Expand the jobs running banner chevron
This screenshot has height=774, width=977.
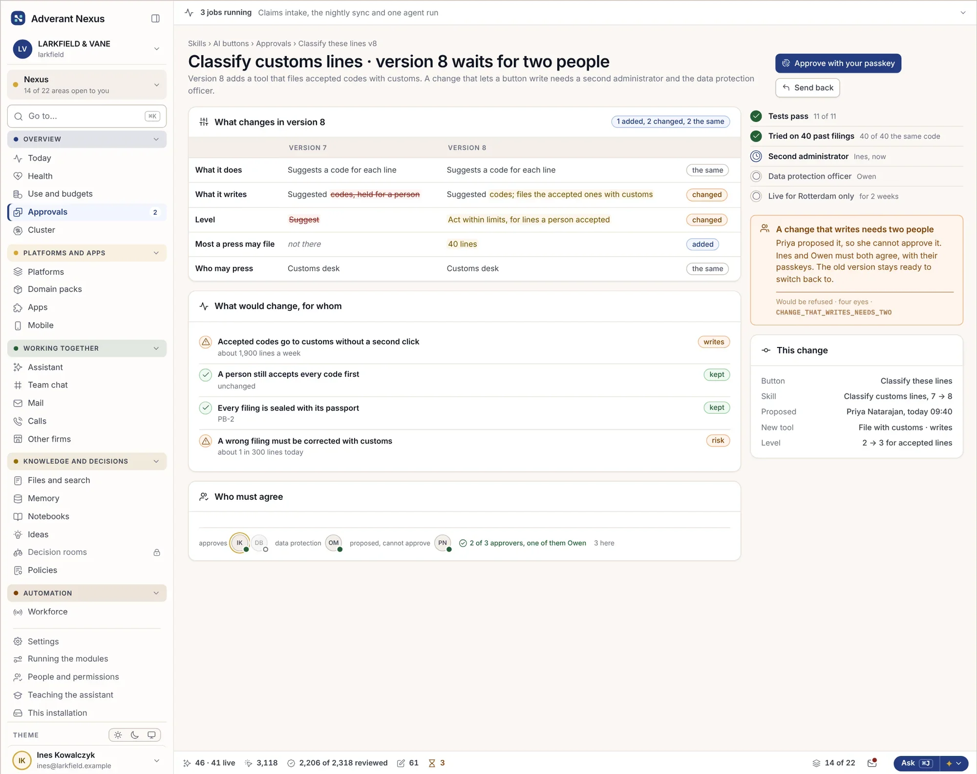click(x=963, y=13)
